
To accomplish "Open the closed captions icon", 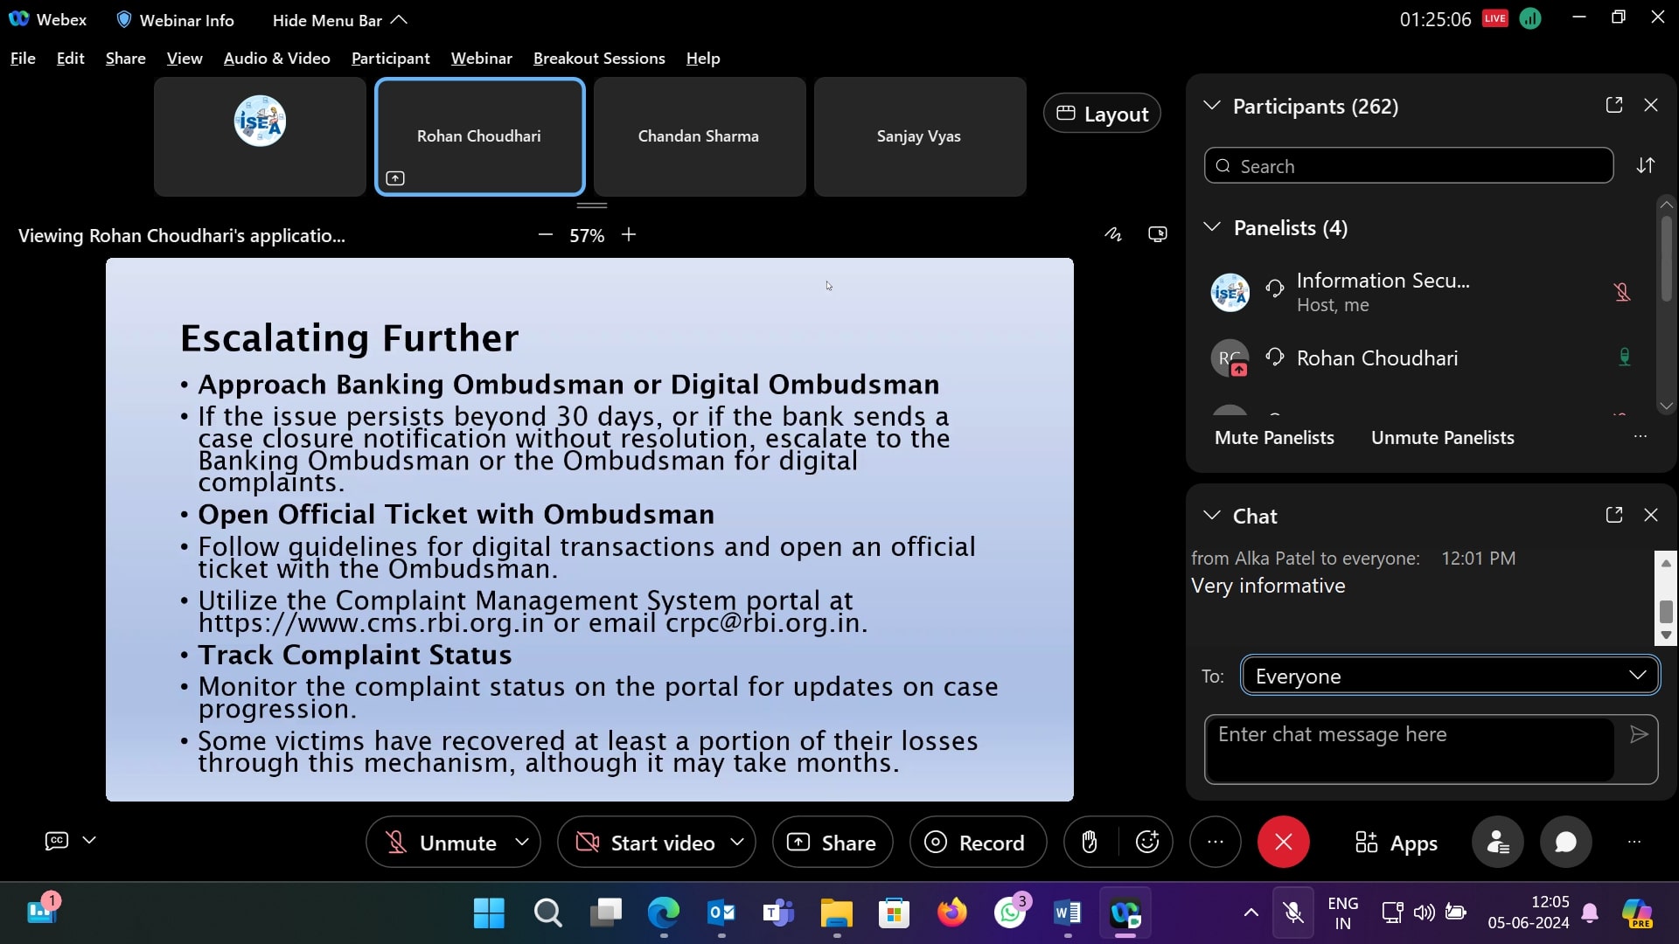I will (57, 841).
